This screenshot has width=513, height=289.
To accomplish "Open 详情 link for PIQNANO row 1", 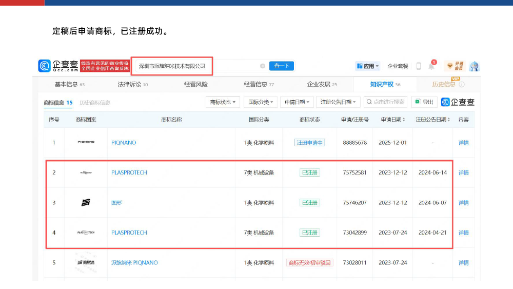I will [x=463, y=143].
